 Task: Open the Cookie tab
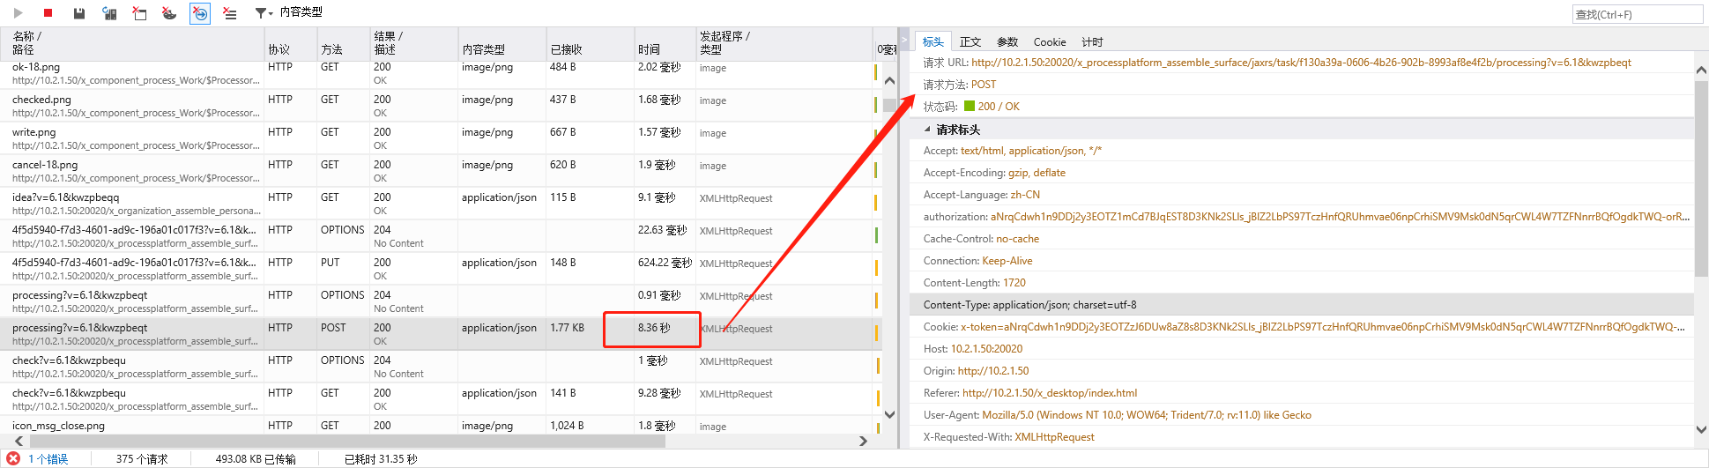tap(1050, 41)
